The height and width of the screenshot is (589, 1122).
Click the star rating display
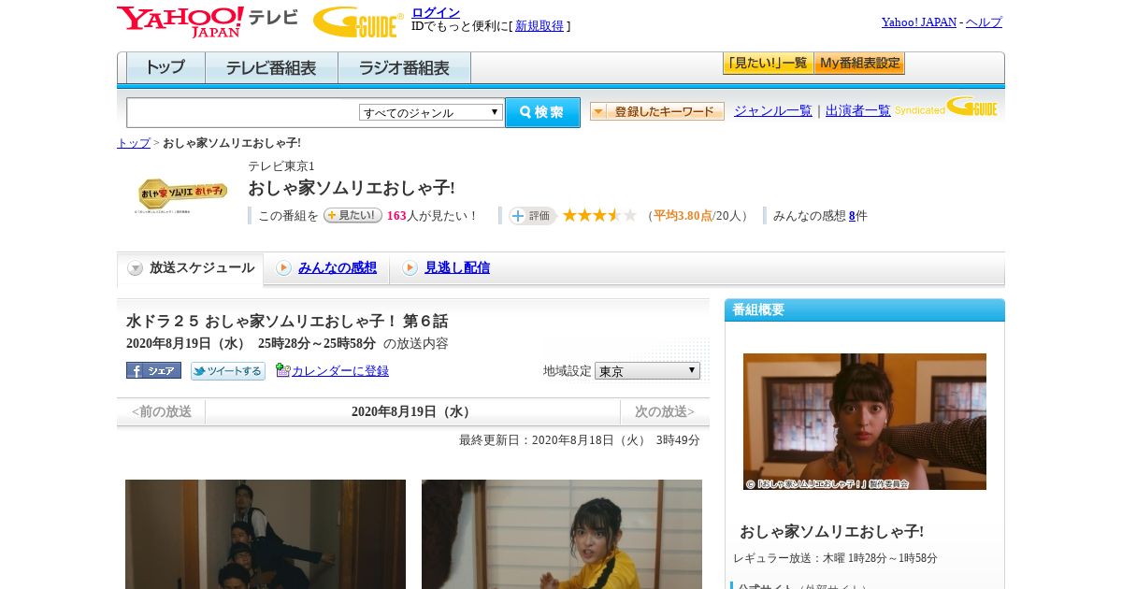click(599, 216)
